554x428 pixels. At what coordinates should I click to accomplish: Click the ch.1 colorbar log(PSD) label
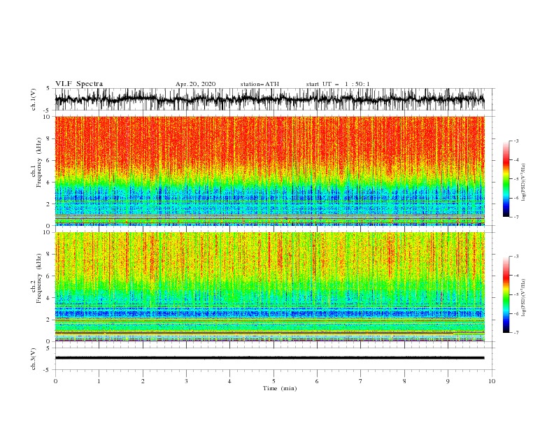coord(524,183)
